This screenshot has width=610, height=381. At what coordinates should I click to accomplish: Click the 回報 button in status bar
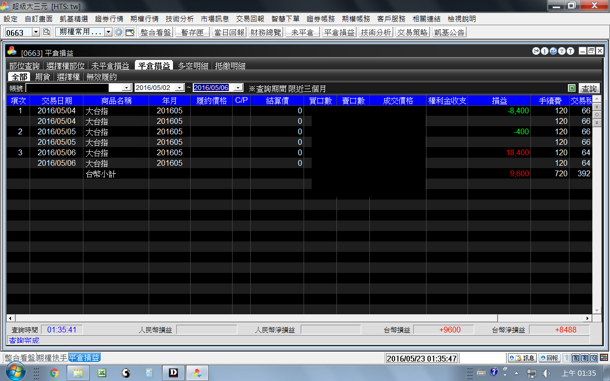tap(549, 358)
